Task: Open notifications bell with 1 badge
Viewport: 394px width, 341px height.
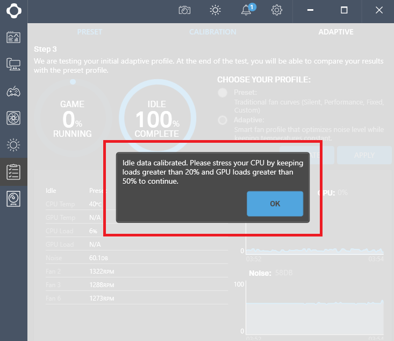Action: [x=248, y=10]
